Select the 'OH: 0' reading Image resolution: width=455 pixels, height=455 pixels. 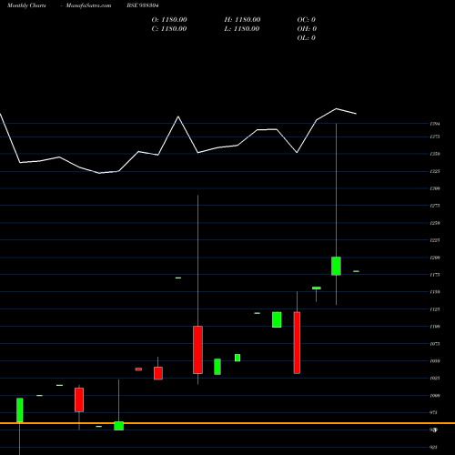coord(307,29)
